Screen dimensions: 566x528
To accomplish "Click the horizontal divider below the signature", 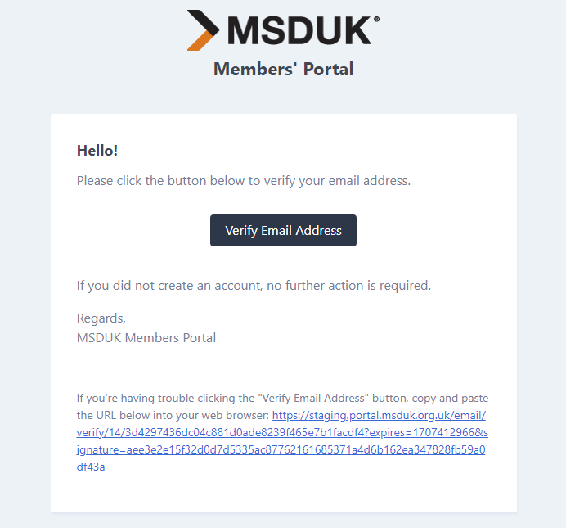I will click(284, 368).
